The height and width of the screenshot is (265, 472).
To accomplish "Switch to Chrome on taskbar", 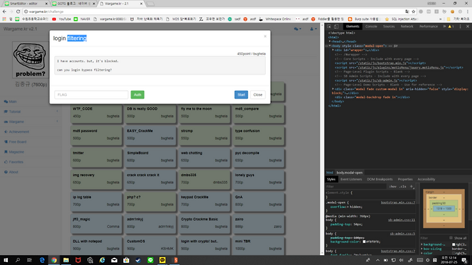I will pyautogui.click(x=54, y=260).
